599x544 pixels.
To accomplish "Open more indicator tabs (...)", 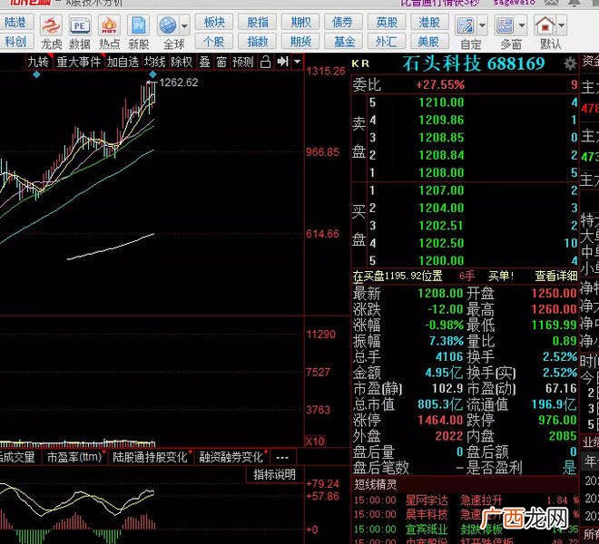I will (282, 457).
